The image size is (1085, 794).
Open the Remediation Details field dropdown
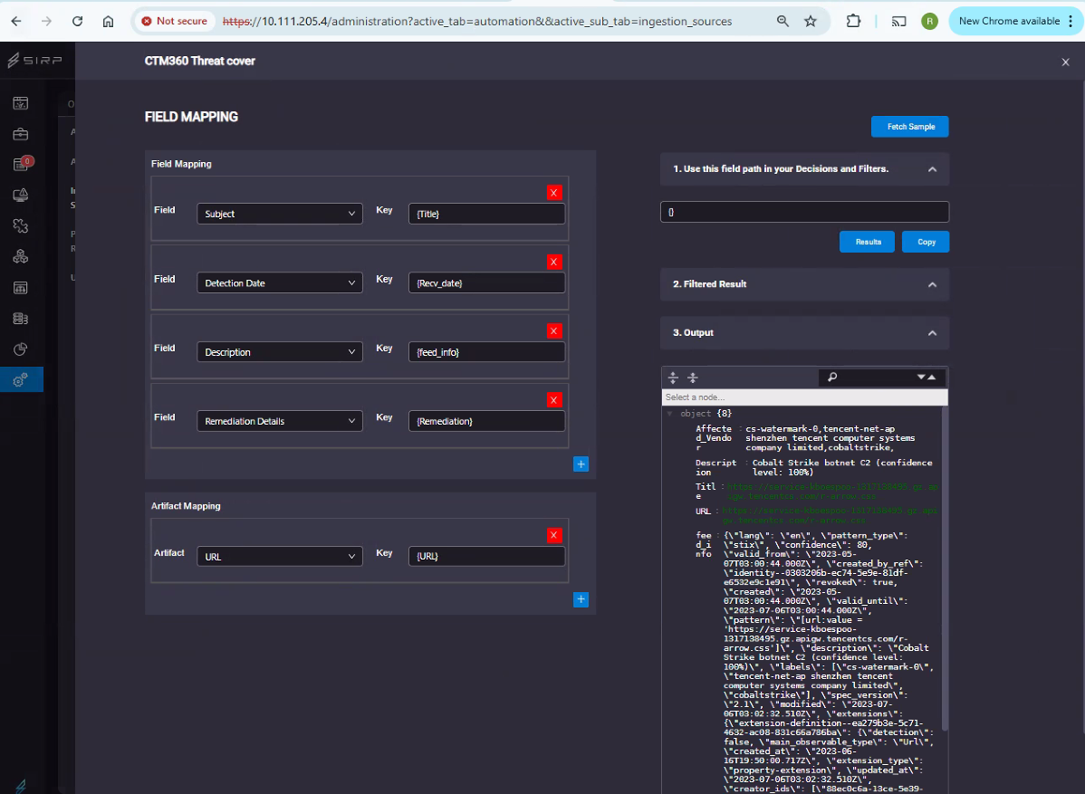tap(280, 421)
